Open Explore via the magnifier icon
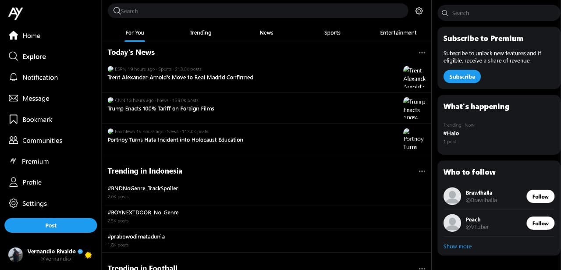Screen dimensions: 561x270 pyautogui.click(x=14, y=57)
